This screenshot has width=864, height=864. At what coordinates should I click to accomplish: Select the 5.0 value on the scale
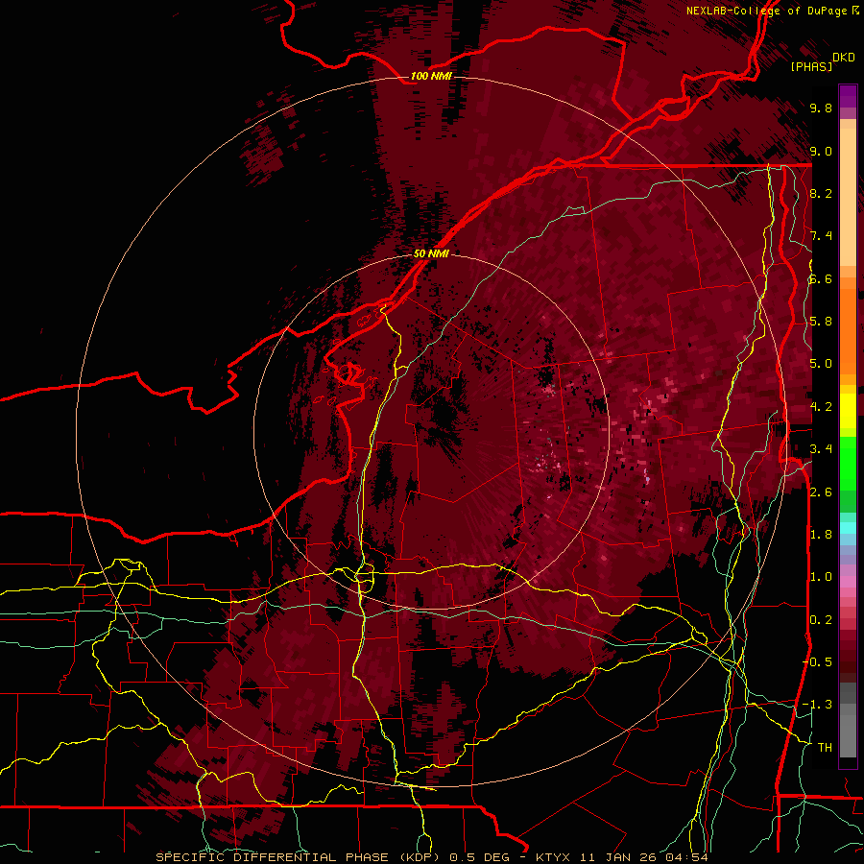(x=821, y=364)
